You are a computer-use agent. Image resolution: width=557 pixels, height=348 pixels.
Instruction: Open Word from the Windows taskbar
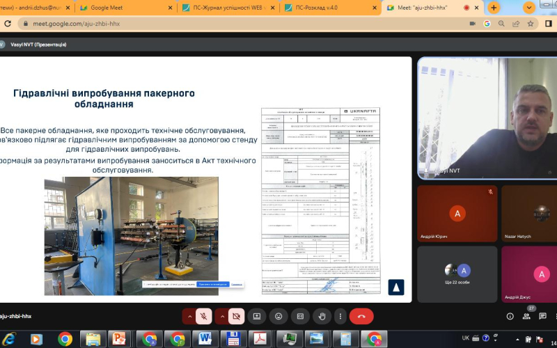point(205,339)
